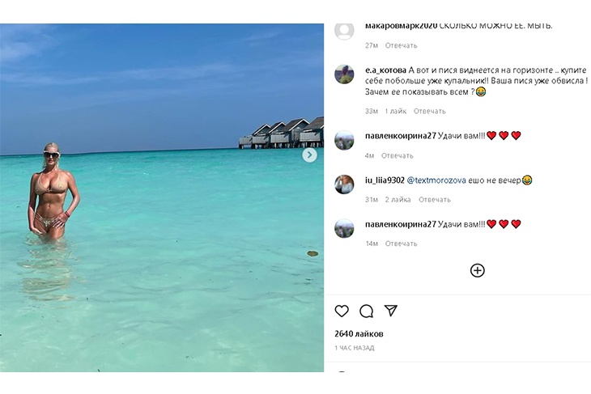Go to next photo with carousel arrow
This screenshot has height=394, width=591.
pyautogui.click(x=309, y=155)
